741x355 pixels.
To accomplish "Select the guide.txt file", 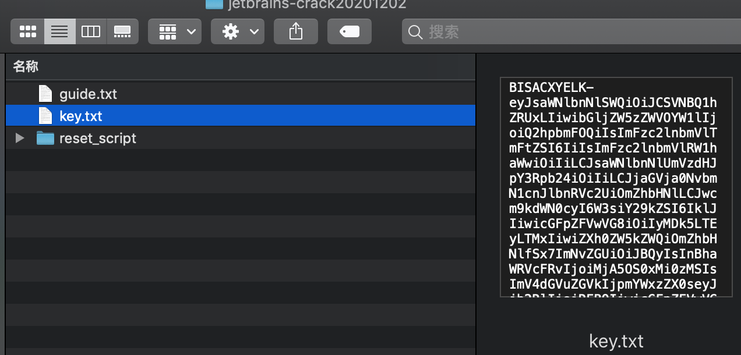I will pos(241,94).
